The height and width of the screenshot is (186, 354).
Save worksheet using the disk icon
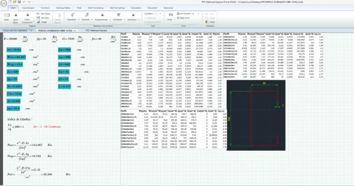(x=19, y=2)
